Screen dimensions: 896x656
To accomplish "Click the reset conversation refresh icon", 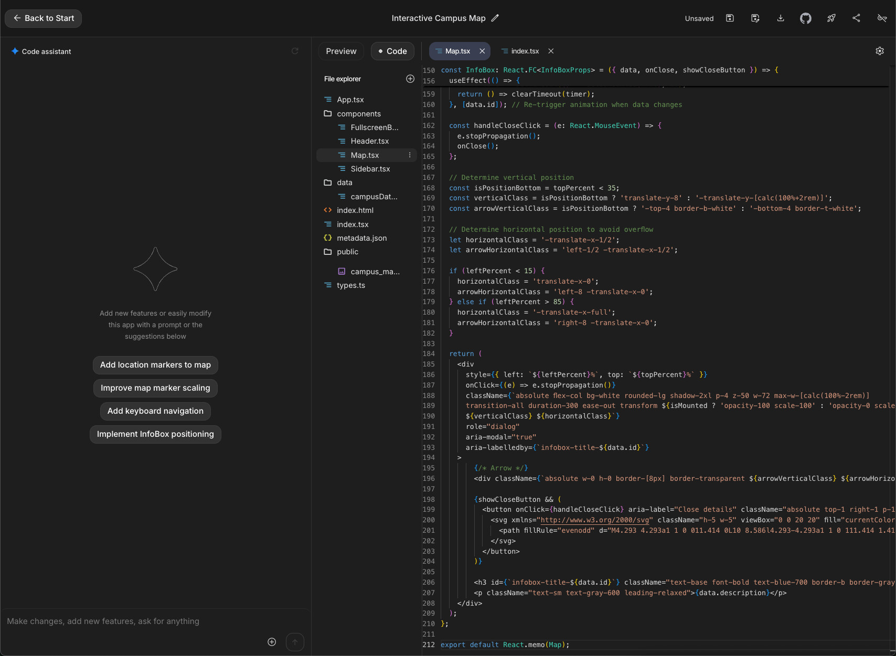I will point(295,51).
